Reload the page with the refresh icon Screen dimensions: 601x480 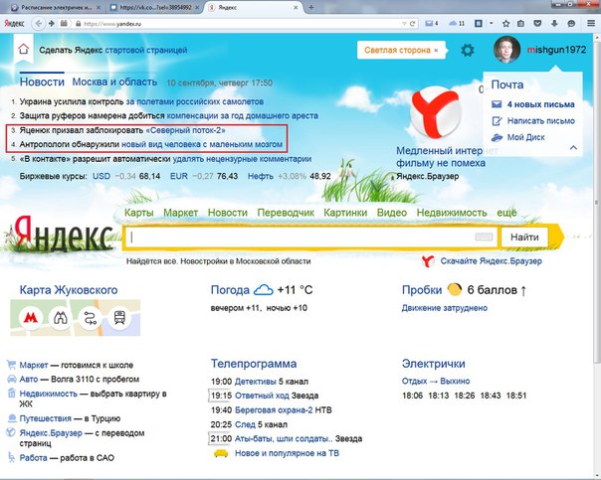click(x=413, y=23)
